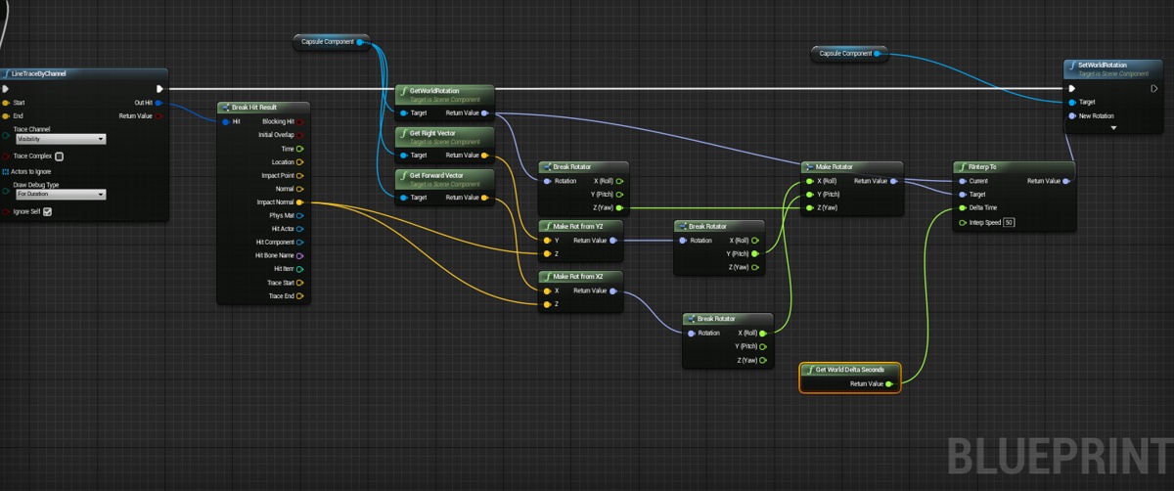This screenshot has height=491, width=1174.
Task: Click the Out Hit pin on LineTraceByChannel
Action: 158,102
